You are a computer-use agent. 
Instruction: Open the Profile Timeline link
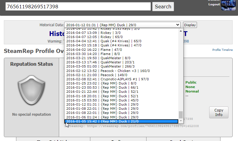pos(222,50)
